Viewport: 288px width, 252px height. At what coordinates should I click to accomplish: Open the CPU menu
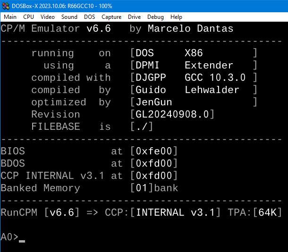[28, 17]
